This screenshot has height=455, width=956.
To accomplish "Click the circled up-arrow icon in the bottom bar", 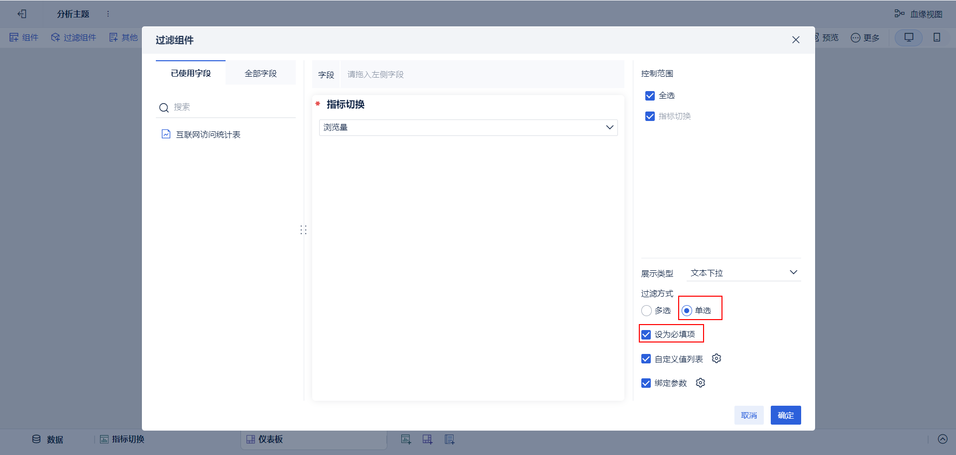I will [x=943, y=439].
